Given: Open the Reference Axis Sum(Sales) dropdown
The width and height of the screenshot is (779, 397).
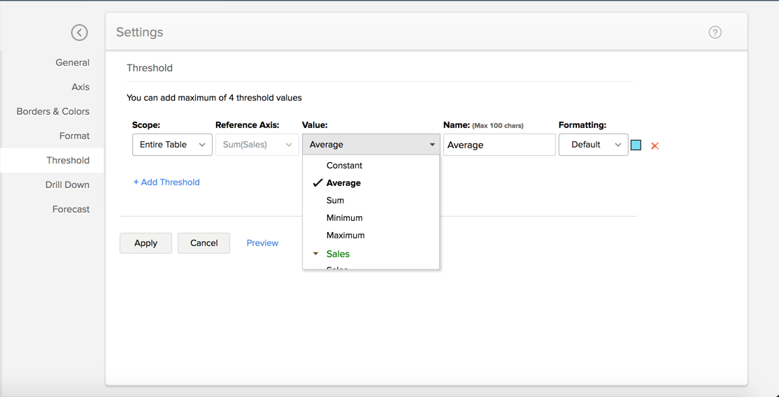Looking at the screenshot, I should pos(257,145).
